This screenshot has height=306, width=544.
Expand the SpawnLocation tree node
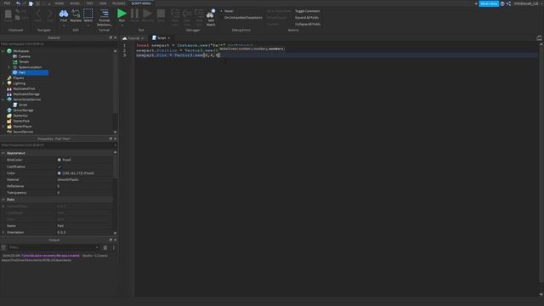point(9,67)
